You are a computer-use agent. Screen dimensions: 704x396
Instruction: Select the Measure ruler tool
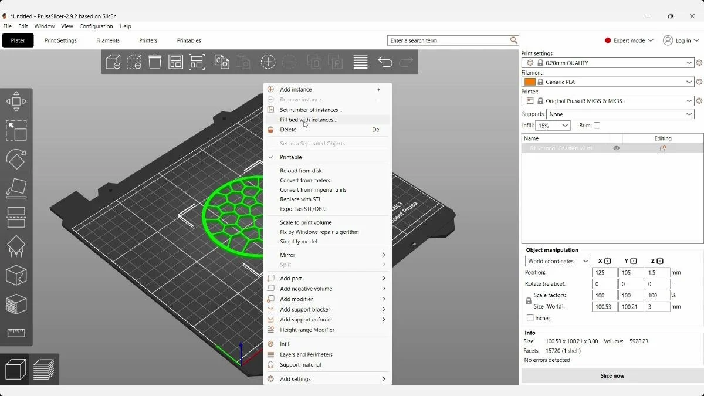click(16, 333)
